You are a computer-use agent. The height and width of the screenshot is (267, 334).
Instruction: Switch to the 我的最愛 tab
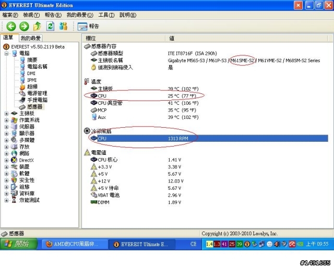coord(31,38)
